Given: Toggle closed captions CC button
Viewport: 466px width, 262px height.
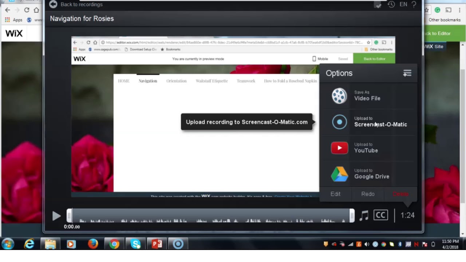Looking at the screenshot, I should (x=381, y=215).
